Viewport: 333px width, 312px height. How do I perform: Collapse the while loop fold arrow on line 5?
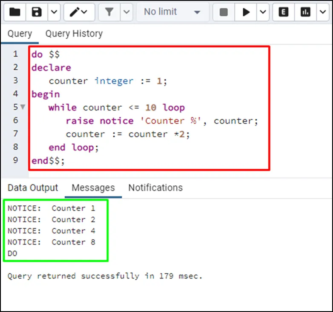click(23, 108)
